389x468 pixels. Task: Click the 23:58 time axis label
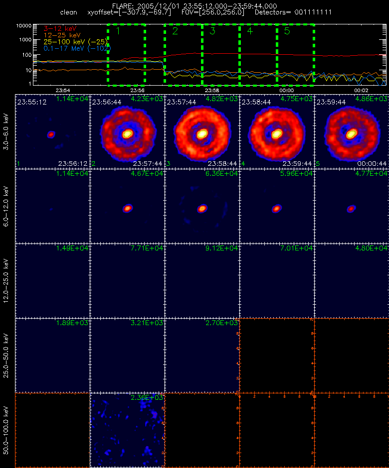pos(212,90)
